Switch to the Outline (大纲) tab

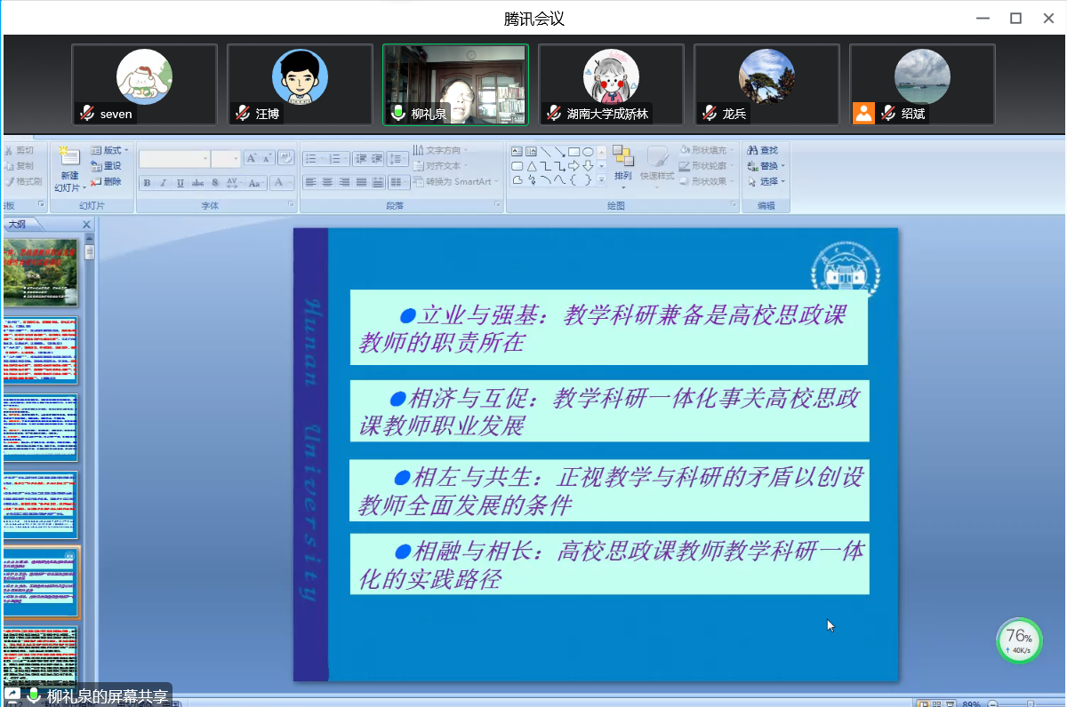(x=18, y=225)
